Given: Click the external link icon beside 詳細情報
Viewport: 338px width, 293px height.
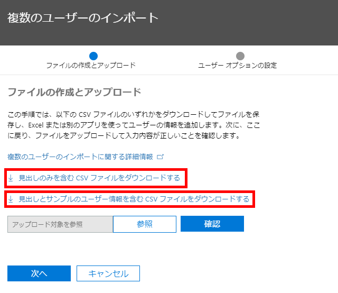Looking at the screenshot, I should (x=161, y=157).
